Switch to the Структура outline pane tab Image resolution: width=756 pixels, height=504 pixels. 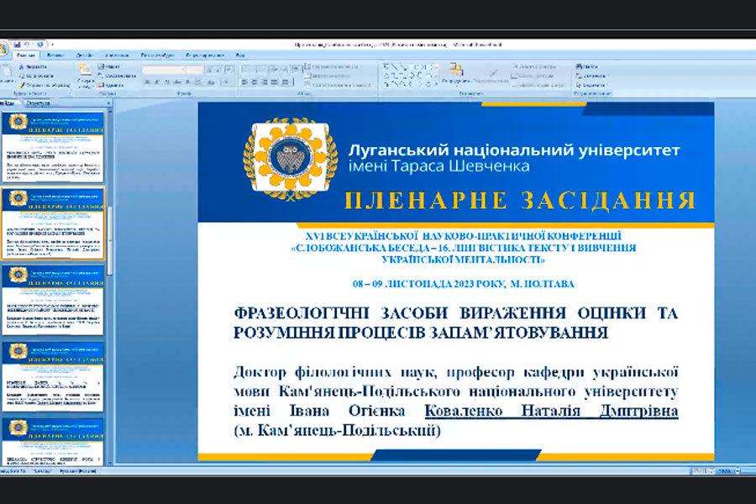click(38, 103)
